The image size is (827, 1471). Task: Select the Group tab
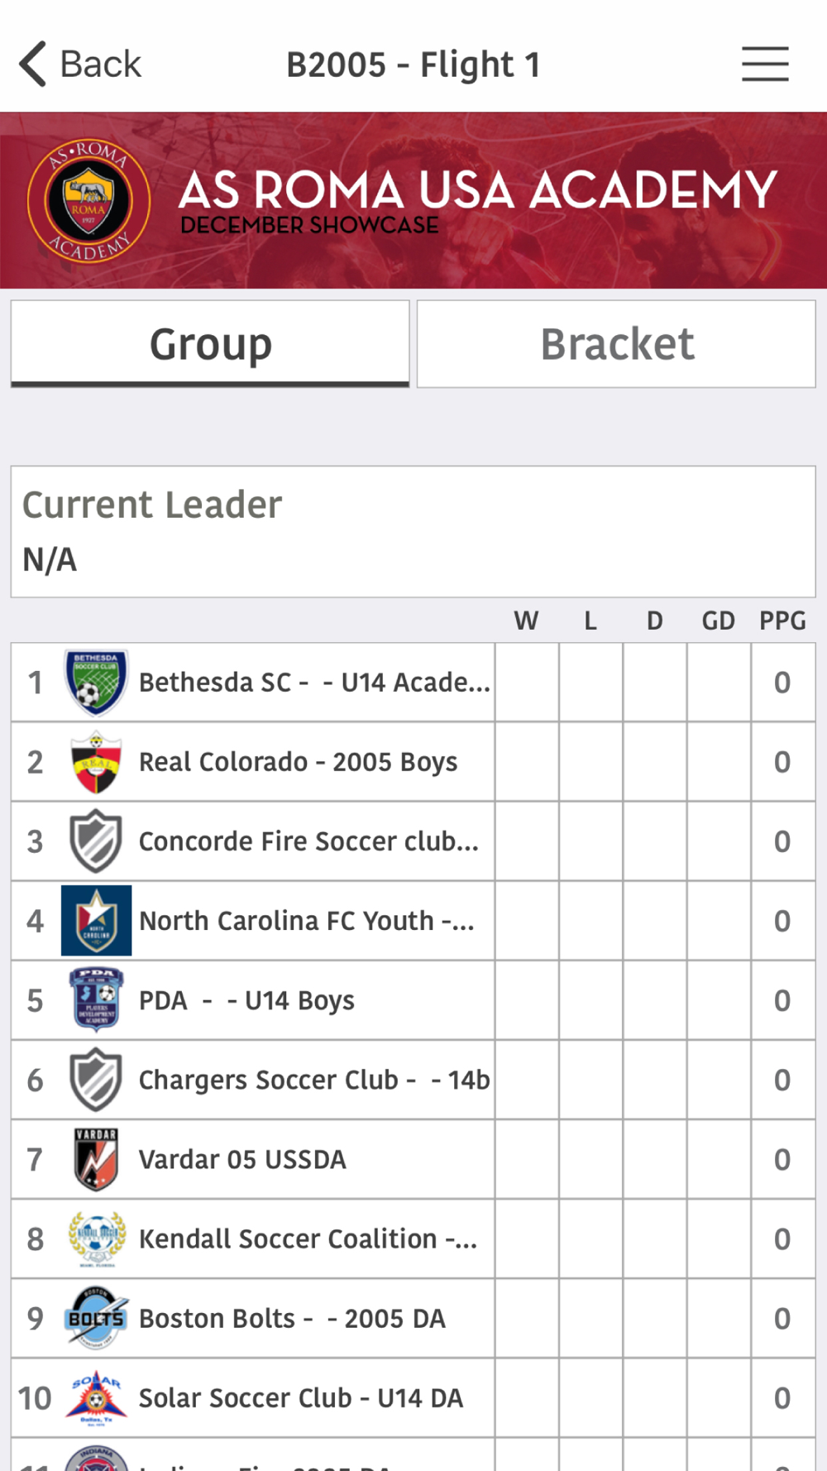tap(210, 344)
